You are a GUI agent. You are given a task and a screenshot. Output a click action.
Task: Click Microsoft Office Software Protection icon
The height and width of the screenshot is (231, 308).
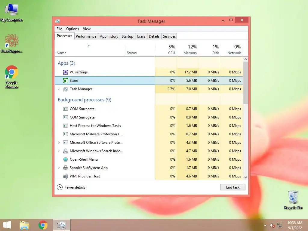(x=65, y=143)
